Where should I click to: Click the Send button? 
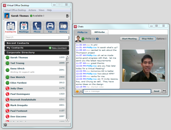click(156, 91)
